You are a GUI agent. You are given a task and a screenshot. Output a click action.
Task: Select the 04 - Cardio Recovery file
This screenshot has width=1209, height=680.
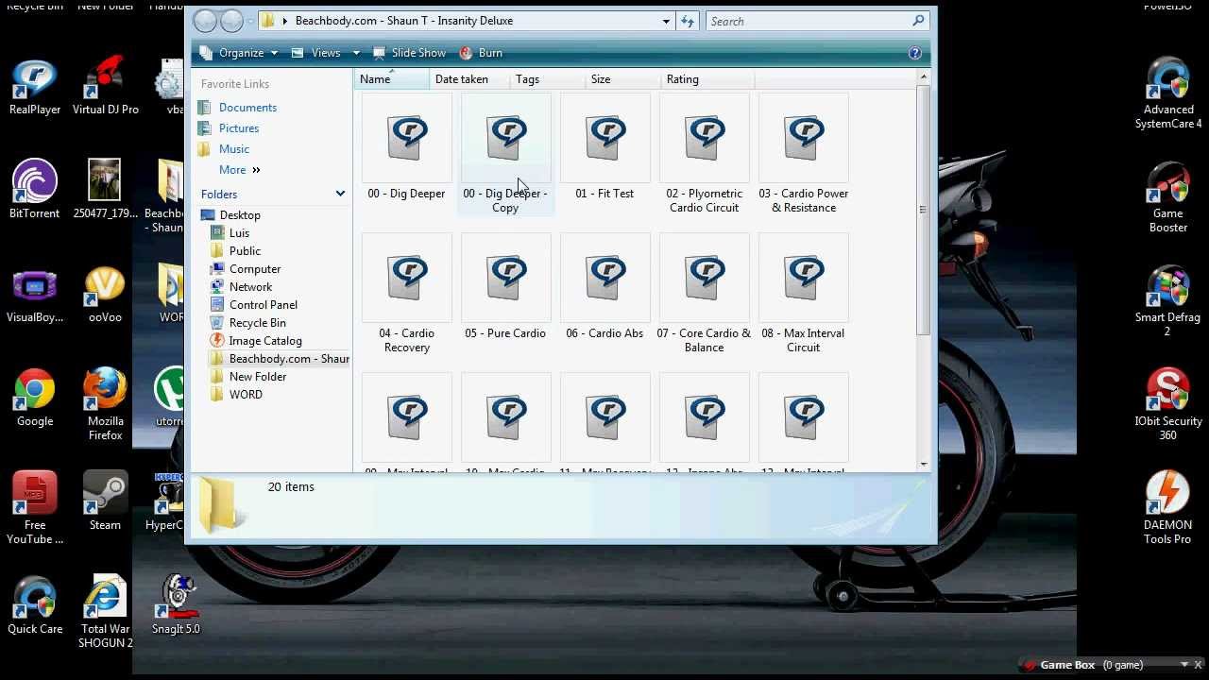pos(406,294)
